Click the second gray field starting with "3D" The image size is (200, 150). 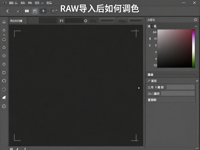178,93
